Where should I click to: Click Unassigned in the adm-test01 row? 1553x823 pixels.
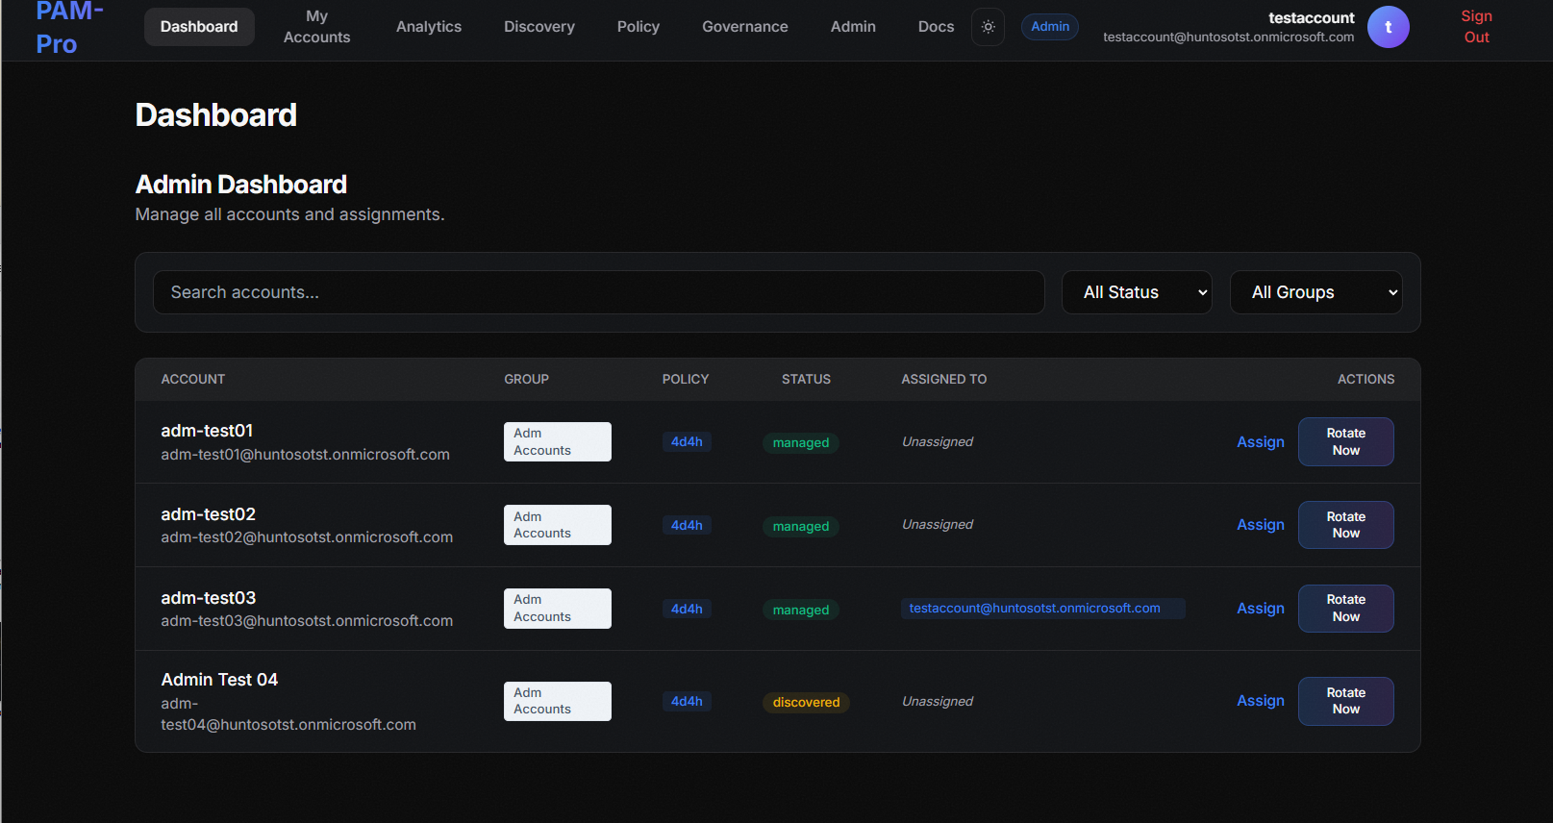(938, 442)
